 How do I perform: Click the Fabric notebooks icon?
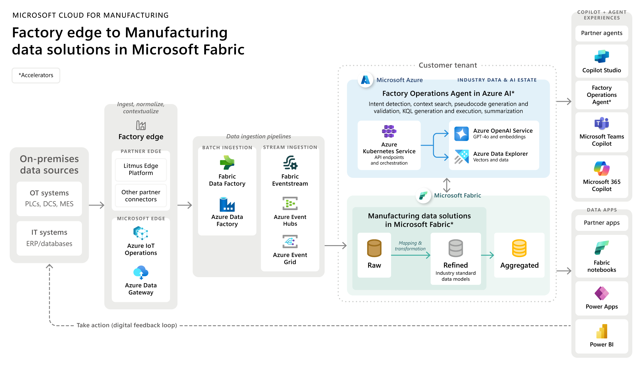[x=601, y=248]
